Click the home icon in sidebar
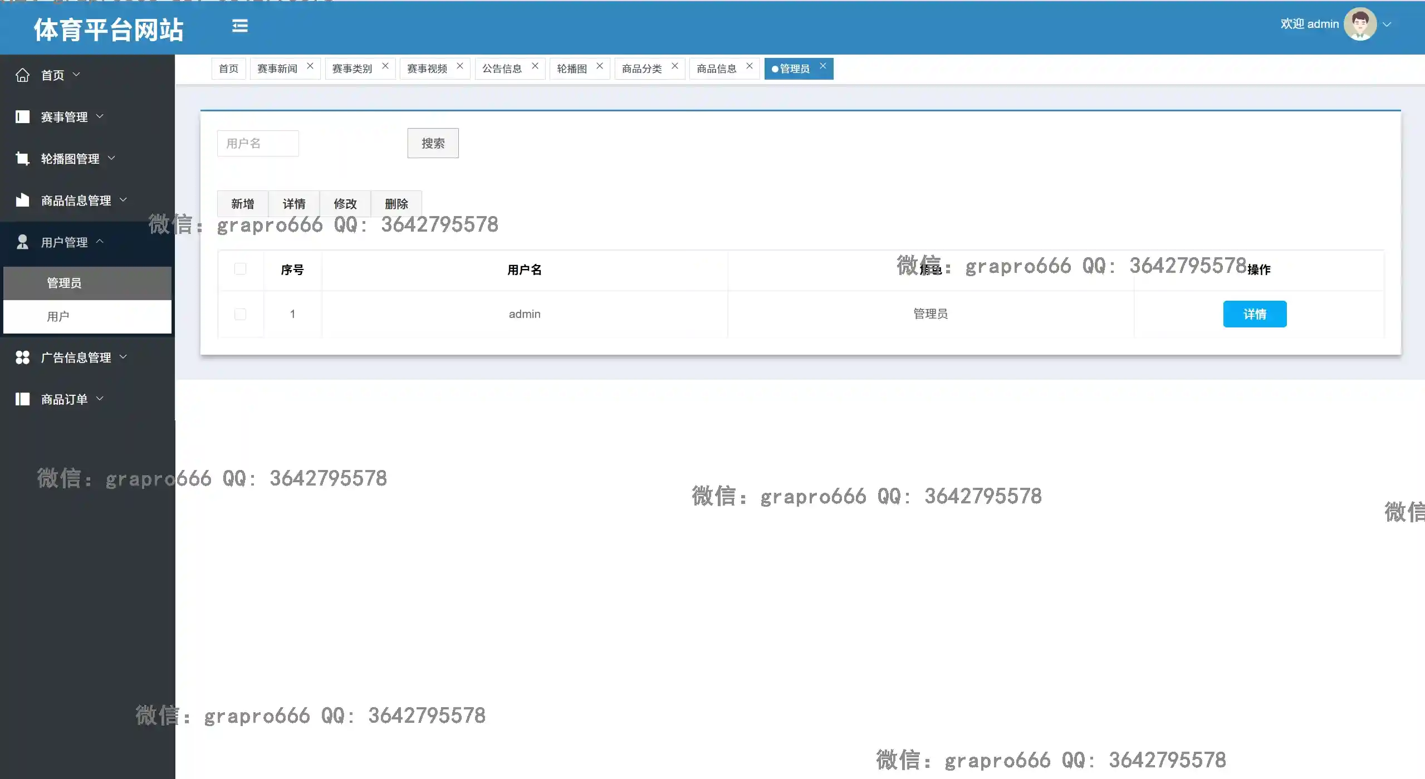Screen dimensions: 1425x779 22,75
